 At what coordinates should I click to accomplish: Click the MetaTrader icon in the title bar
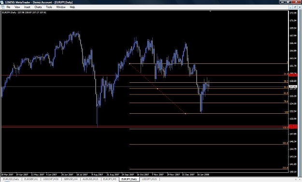(x=2, y=2)
